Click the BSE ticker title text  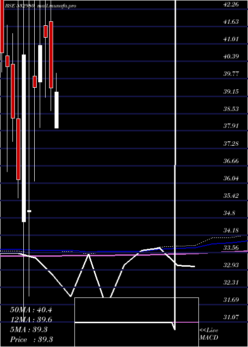coord(41,6)
